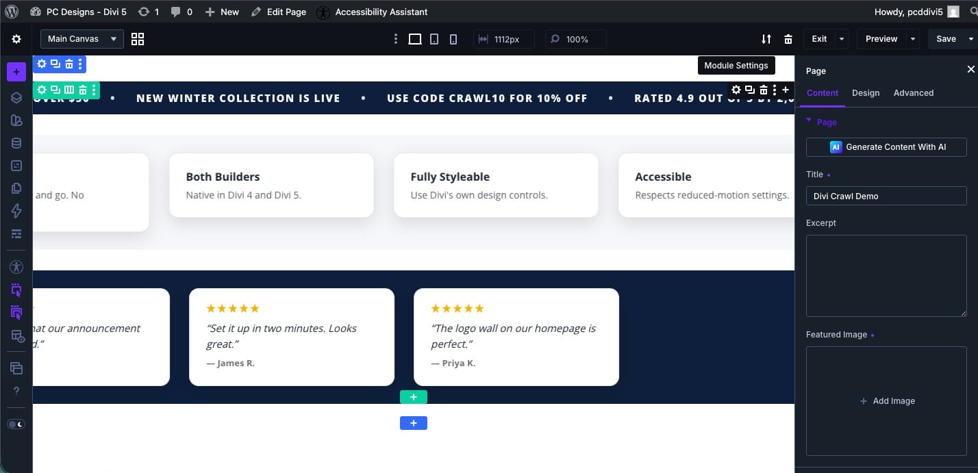This screenshot has width=978, height=473.
Task: Open updates count in admin bar
Action: point(148,12)
